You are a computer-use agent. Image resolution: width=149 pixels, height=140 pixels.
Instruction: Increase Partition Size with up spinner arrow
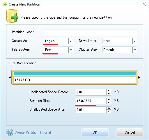coord(109,99)
